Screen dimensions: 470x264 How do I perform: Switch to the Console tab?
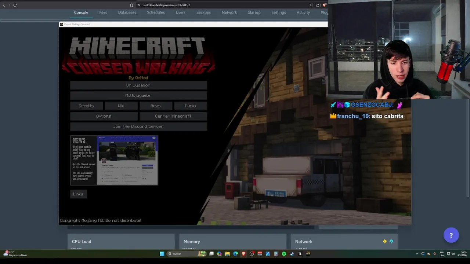pyautogui.click(x=81, y=12)
